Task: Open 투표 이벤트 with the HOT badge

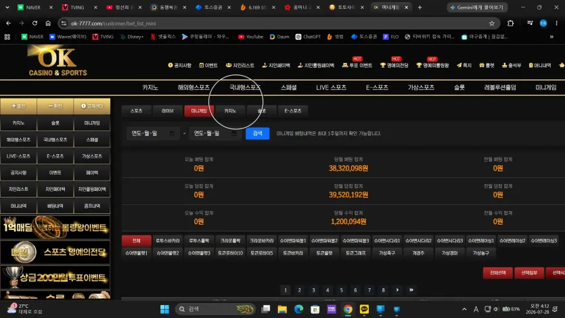Action: (x=357, y=65)
